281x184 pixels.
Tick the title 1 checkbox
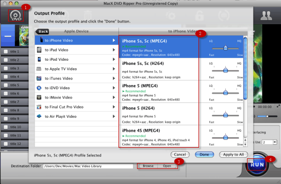[x=6, y=51]
